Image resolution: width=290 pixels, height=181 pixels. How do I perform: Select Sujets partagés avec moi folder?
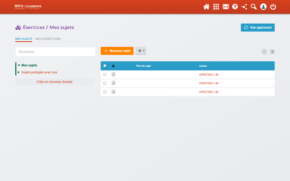click(39, 72)
